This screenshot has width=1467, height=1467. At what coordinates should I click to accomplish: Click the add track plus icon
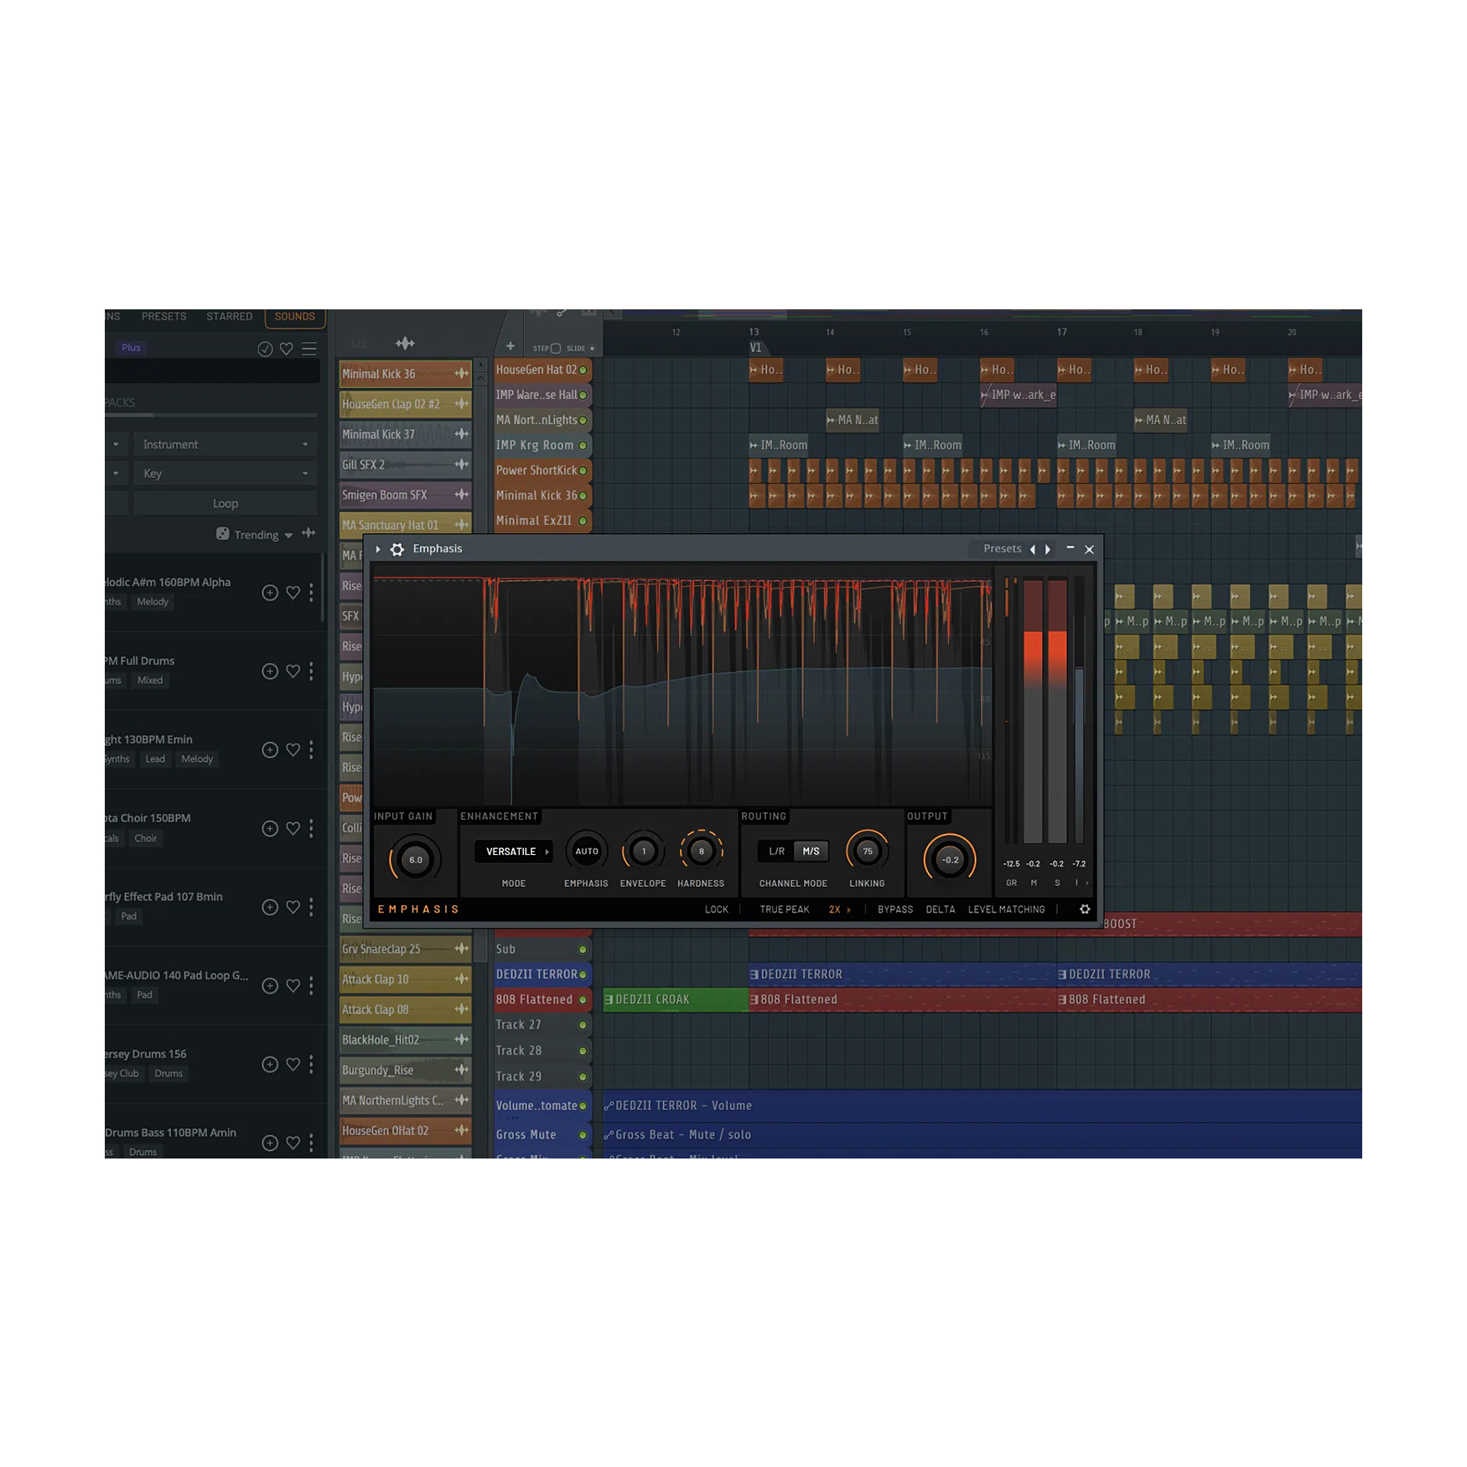(x=510, y=346)
